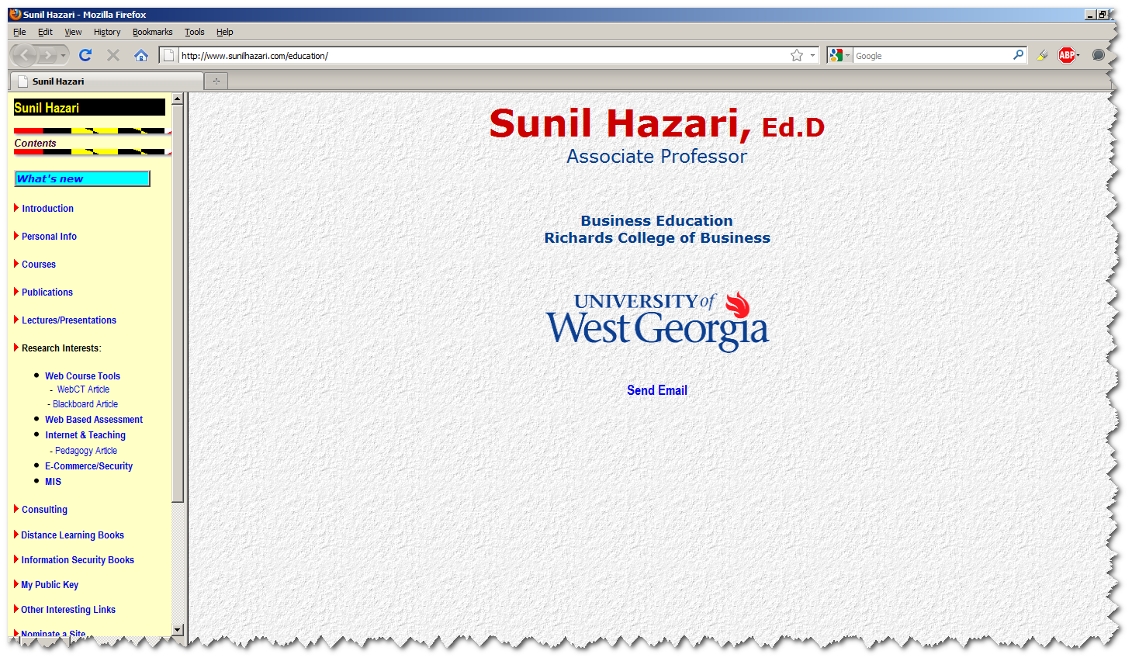Open the Personal Info link

pyautogui.click(x=49, y=237)
